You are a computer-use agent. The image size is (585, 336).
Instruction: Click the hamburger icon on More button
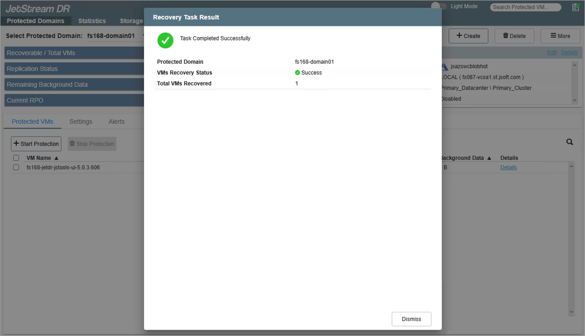click(x=553, y=36)
